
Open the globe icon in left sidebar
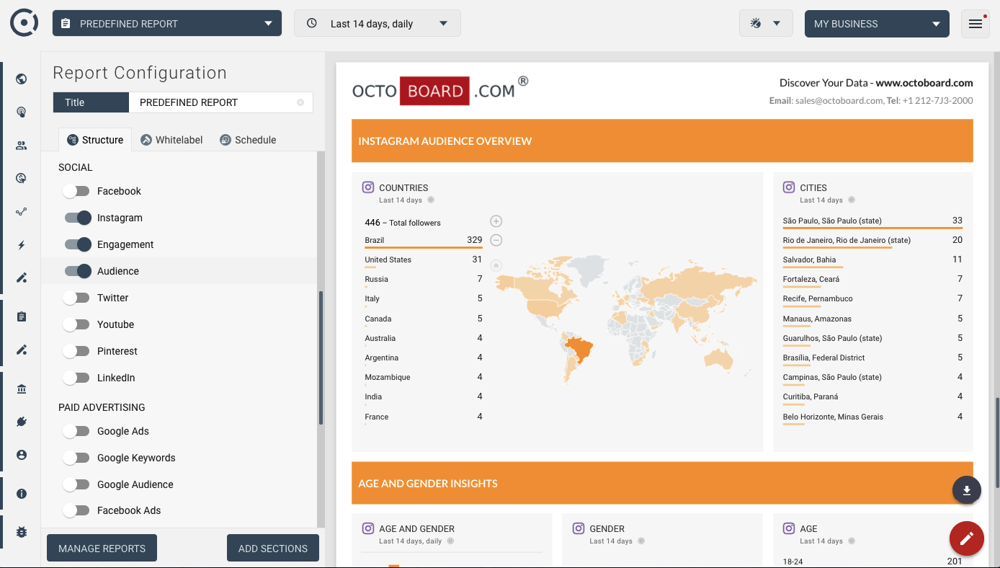[22, 79]
